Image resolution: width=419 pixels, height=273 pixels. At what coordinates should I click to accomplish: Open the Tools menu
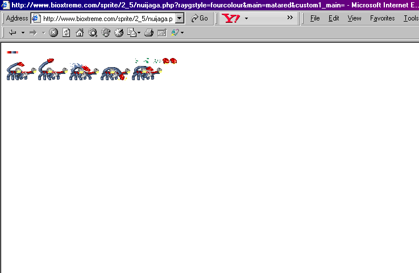click(x=410, y=18)
